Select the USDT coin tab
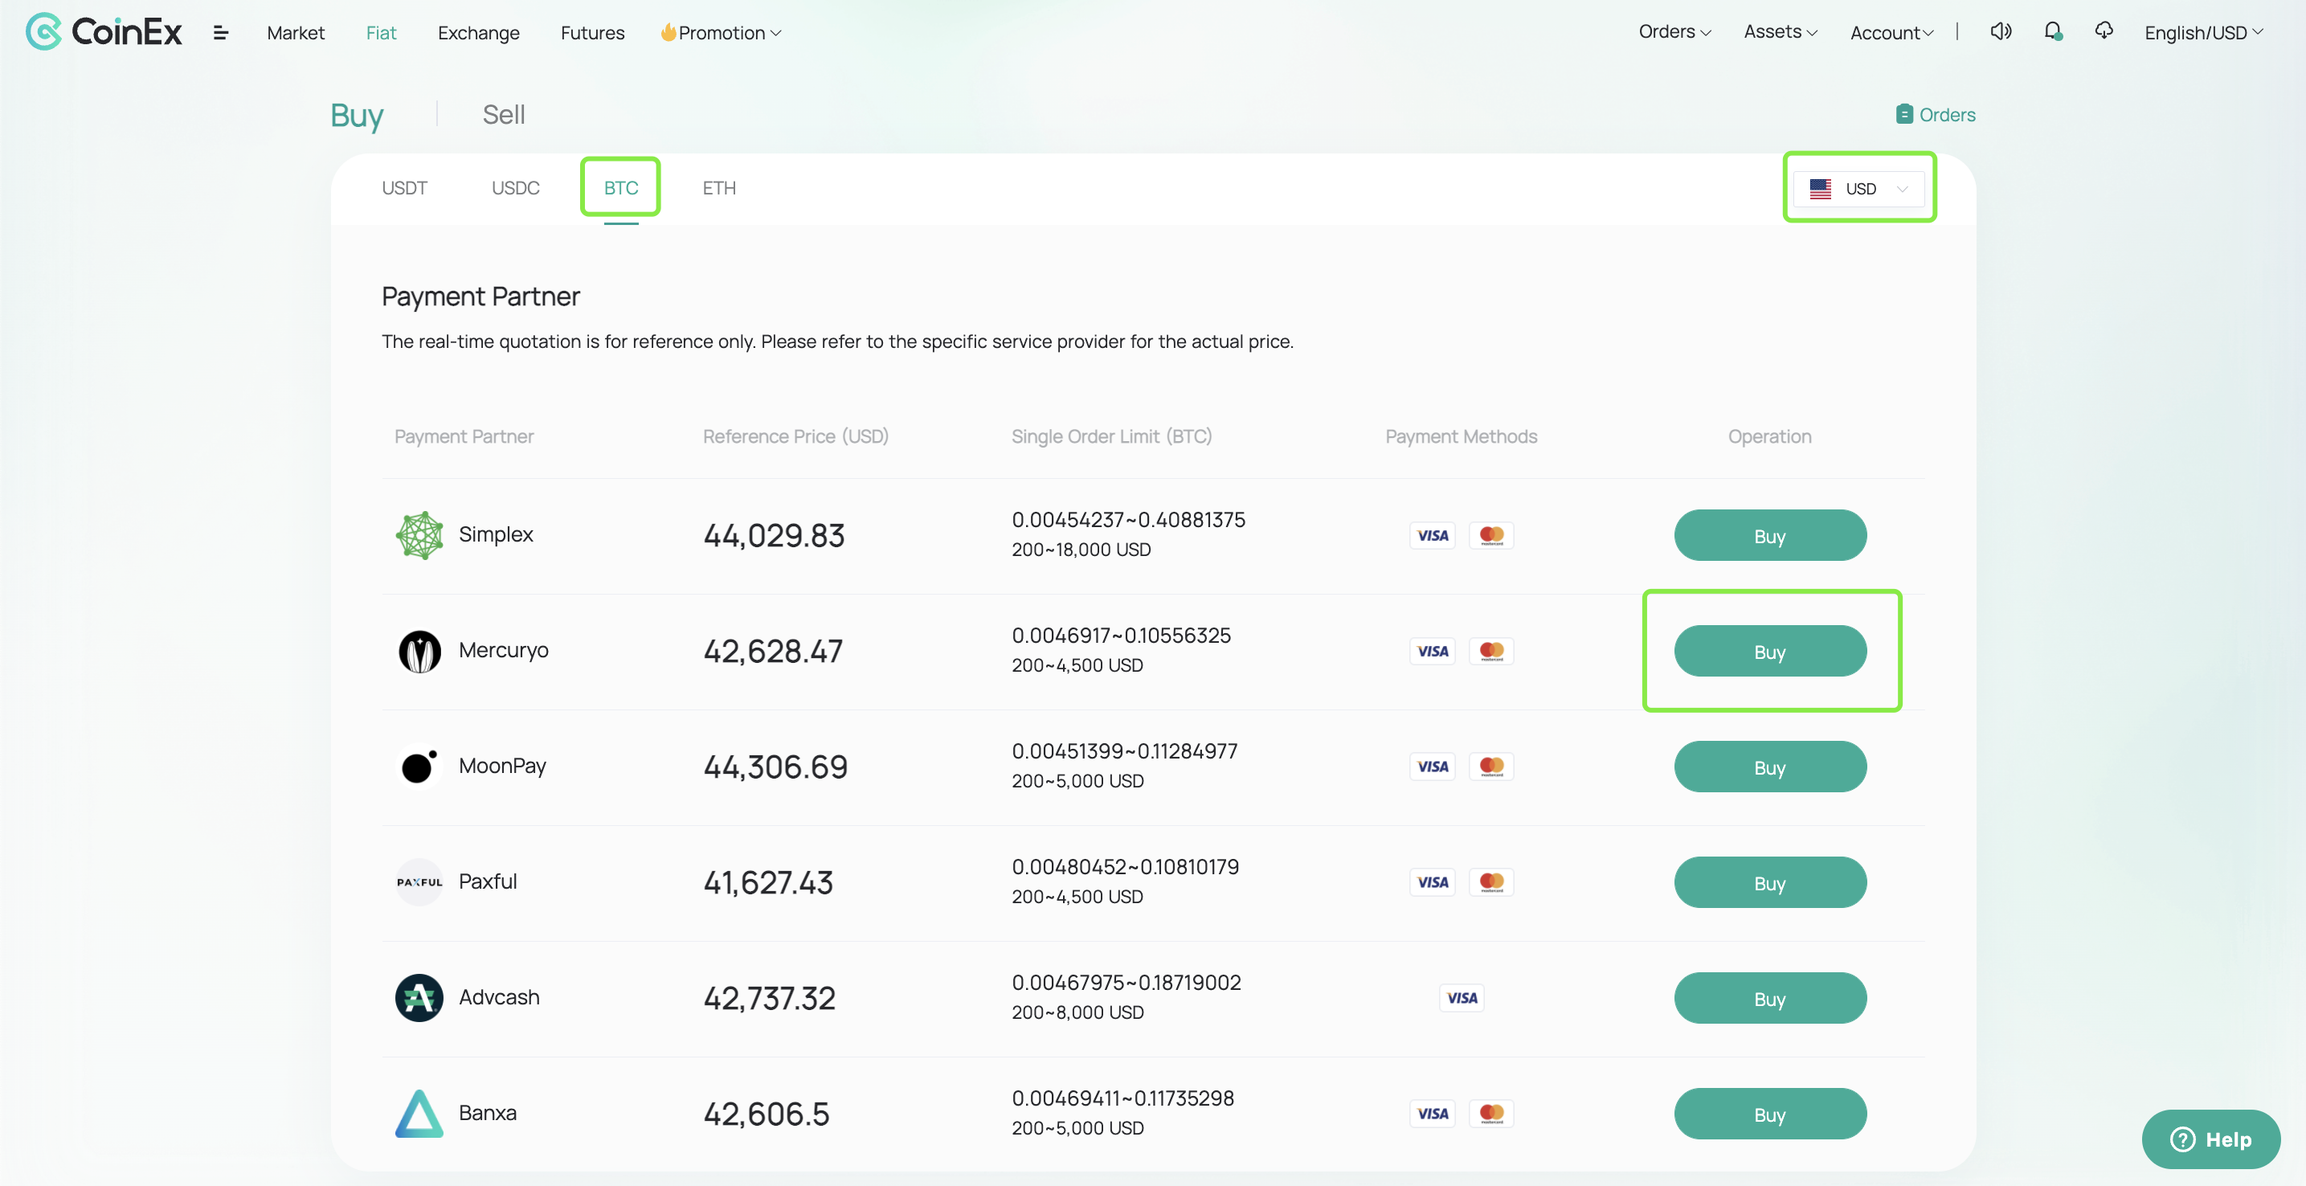Screen dimensions: 2306x1186 pyautogui.click(x=403, y=188)
